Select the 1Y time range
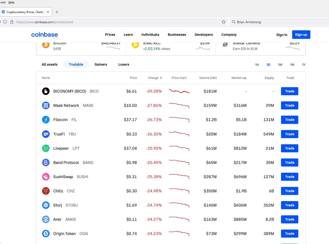 click(304, 65)
